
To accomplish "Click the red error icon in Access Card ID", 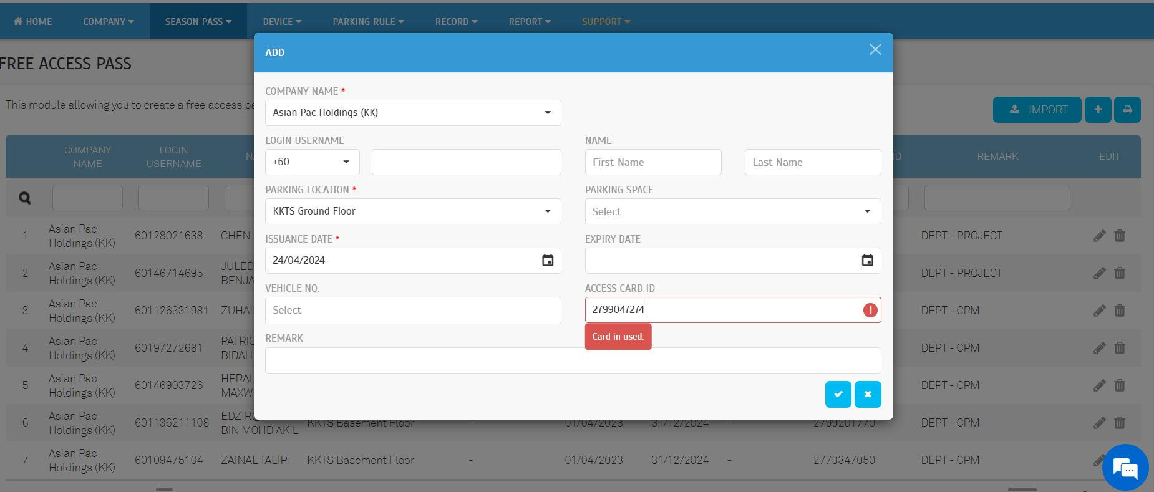I will (870, 310).
